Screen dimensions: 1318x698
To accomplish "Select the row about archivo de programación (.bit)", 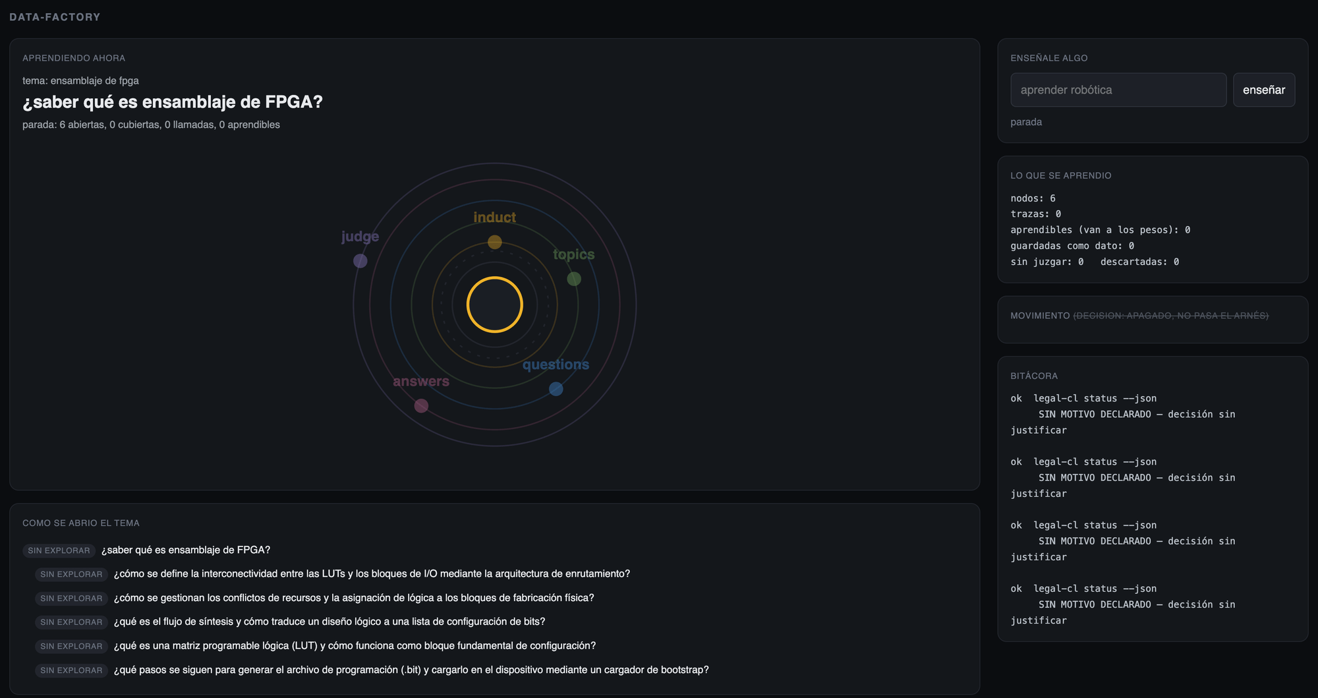I will point(372,670).
